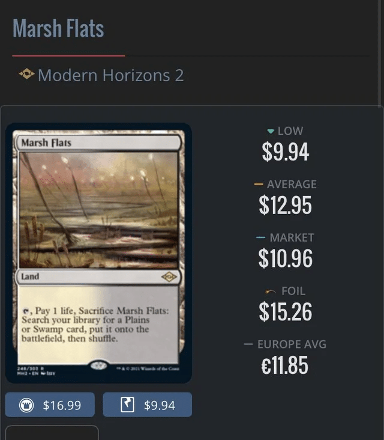Click the Modern Horizons 2 set symbol icon
Image resolution: width=384 pixels, height=440 pixels.
(26, 74)
